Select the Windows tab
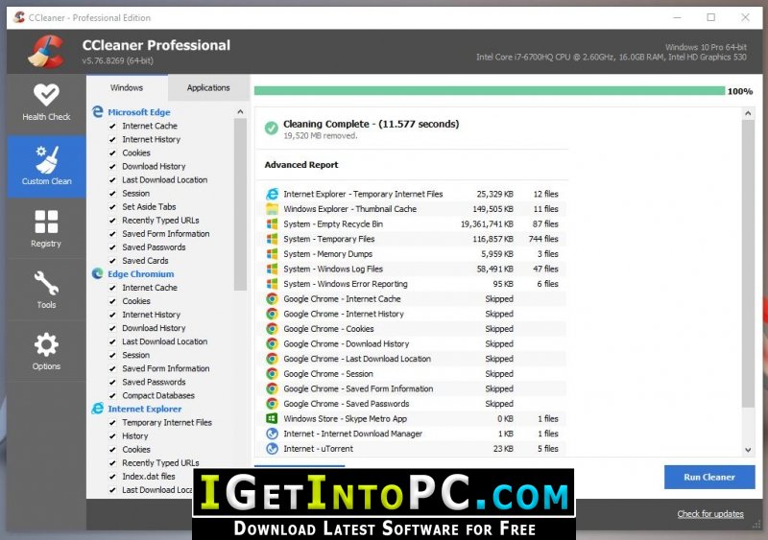The height and width of the screenshot is (540, 768). tap(127, 87)
